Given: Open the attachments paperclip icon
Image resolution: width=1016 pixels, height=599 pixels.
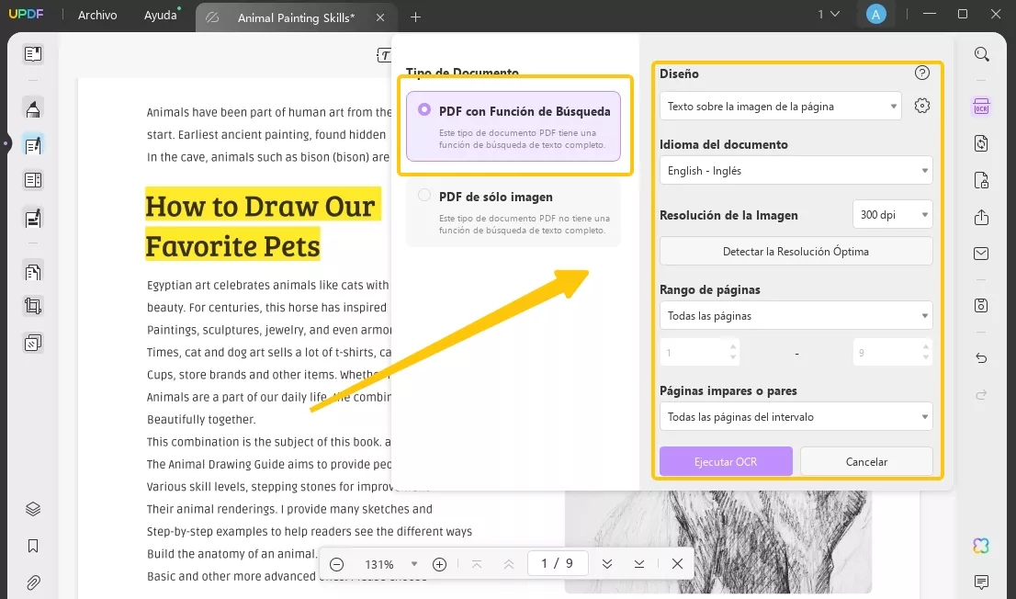Looking at the screenshot, I should (33, 582).
